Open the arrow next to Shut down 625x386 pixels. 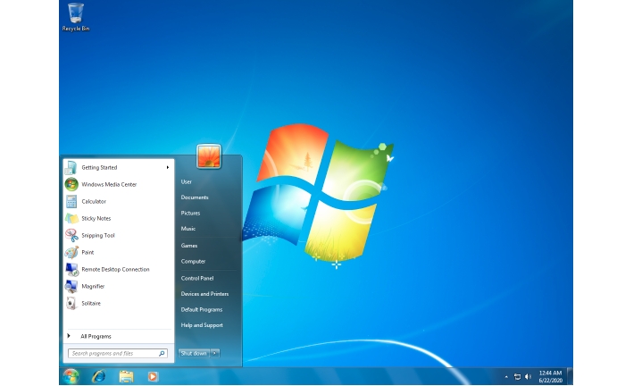pyautogui.click(x=214, y=353)
